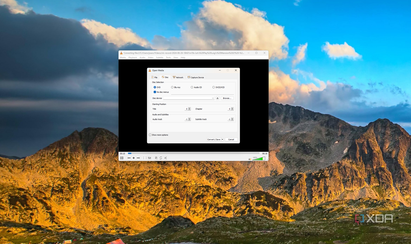This screenshot has width=411, height=244.
Task: Click VLC cone icon in main window title
Action: point(121,53)
